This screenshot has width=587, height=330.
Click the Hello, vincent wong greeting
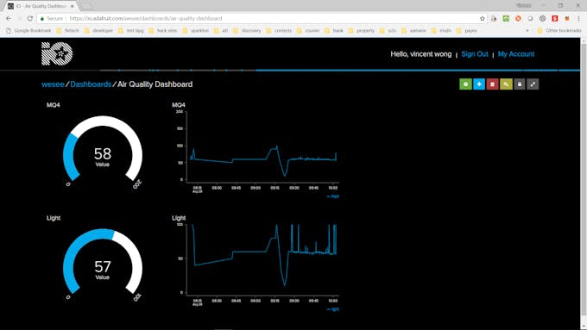[420, 53]
